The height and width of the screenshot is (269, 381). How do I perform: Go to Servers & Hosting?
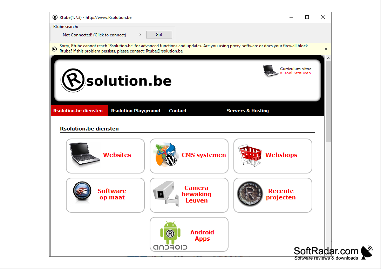(x=247, y=111)
